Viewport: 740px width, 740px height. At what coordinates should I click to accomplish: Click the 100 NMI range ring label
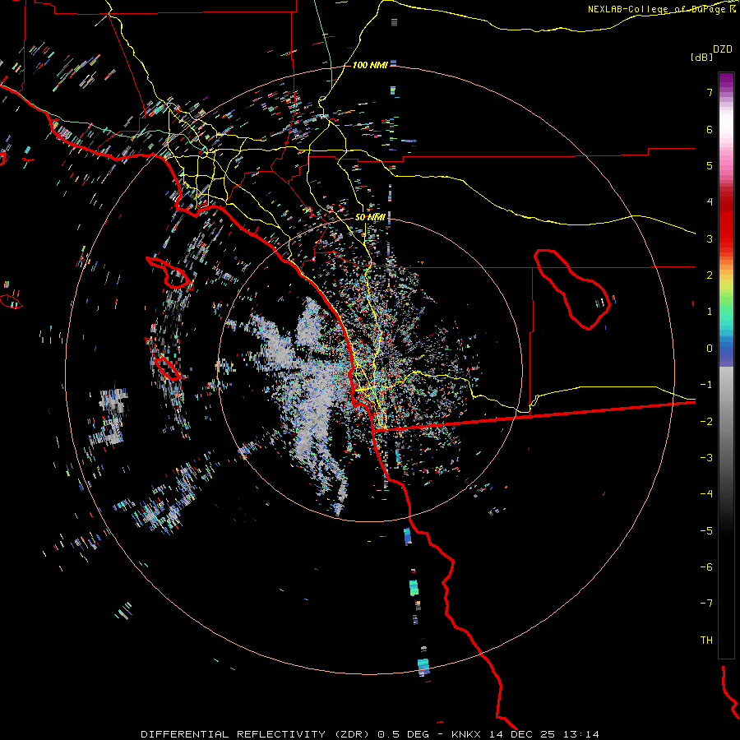point(370,65)
